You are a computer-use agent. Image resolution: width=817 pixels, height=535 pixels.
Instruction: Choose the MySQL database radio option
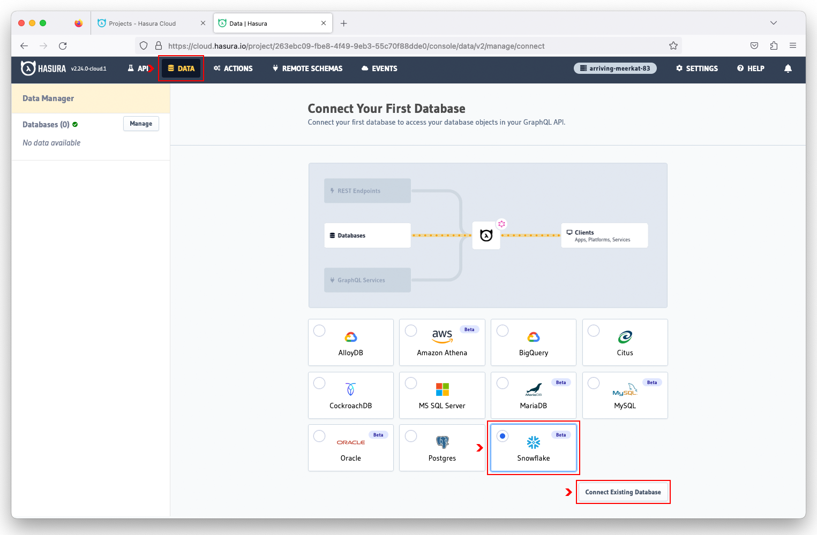coord(594,383)
